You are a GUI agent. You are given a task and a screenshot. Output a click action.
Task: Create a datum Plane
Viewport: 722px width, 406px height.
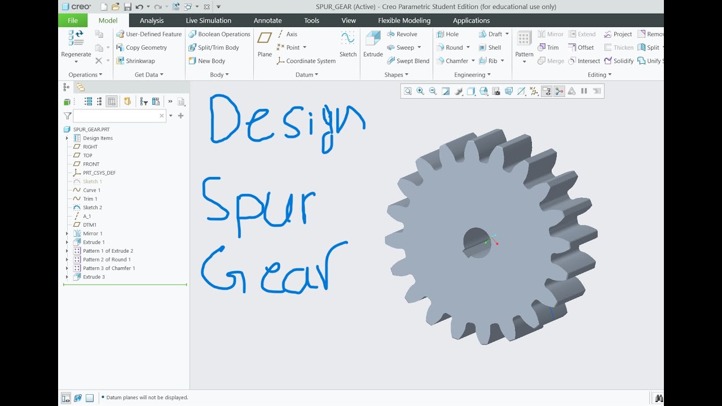tap(265, 45)
